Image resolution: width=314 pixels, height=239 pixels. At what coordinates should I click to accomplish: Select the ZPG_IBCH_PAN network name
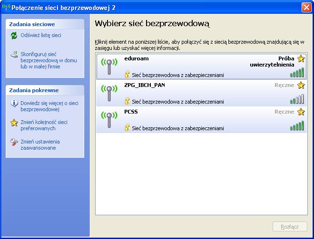(x=145, y=85)
